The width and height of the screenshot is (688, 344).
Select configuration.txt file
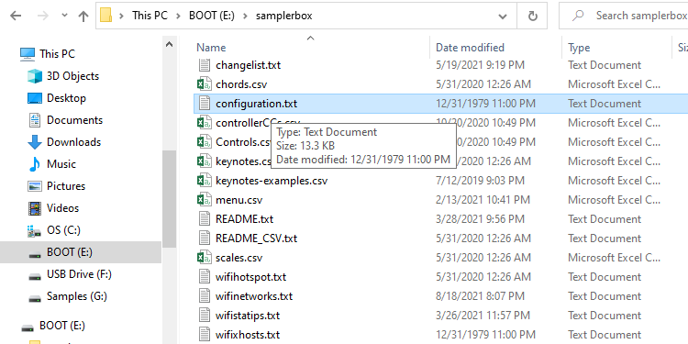click(x=256, y=104)
